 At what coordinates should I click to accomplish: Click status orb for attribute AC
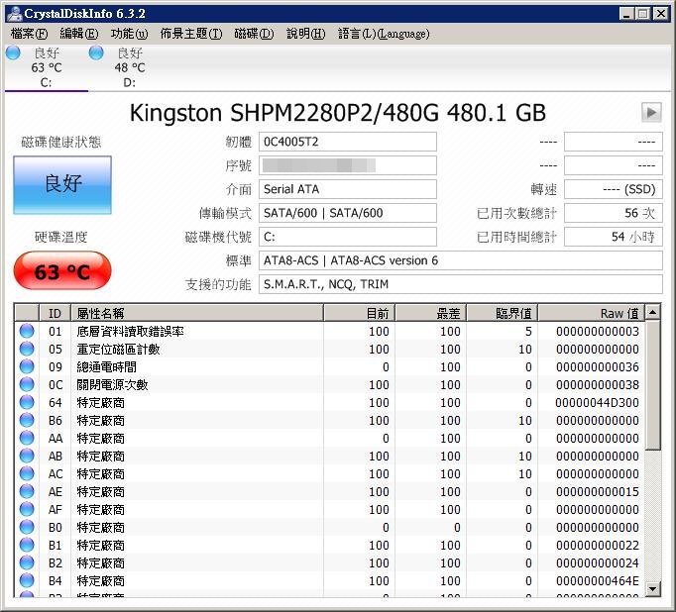pyautogui.click(x=27, y=473)
